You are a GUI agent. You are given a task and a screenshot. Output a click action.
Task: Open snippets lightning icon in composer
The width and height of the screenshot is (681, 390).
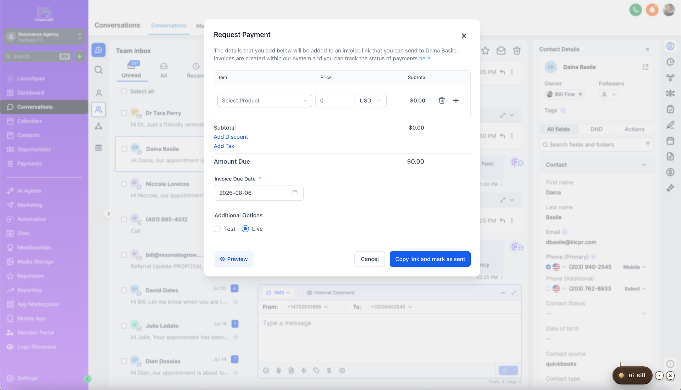pos(304,370)
